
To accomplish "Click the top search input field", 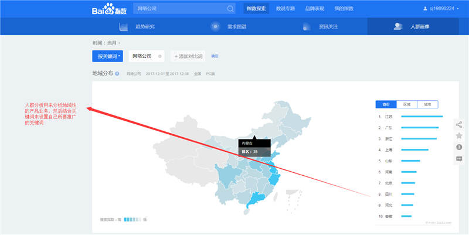I will point(179,9).
